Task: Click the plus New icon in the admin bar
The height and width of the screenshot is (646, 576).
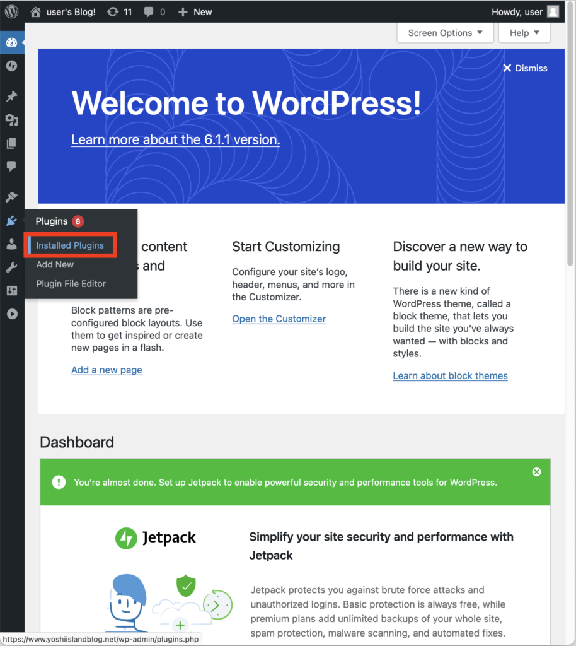Action: [x=183, y=12]
